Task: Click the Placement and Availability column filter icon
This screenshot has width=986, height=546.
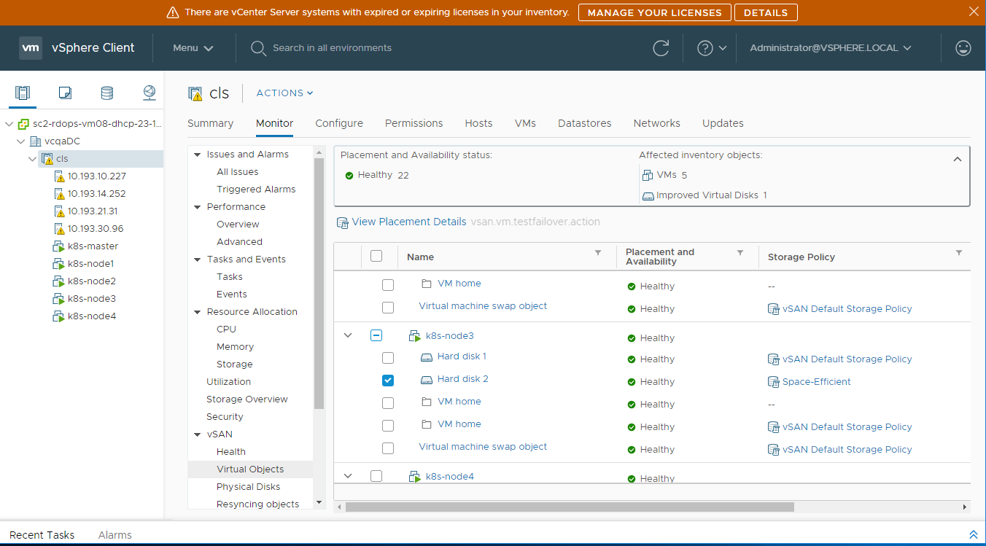Action: click(740, 253)
